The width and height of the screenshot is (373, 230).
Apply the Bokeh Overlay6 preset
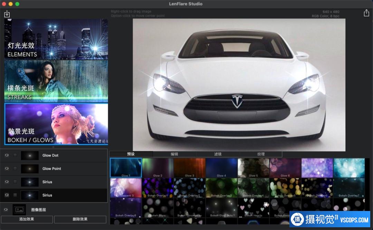tap(317, 188)
